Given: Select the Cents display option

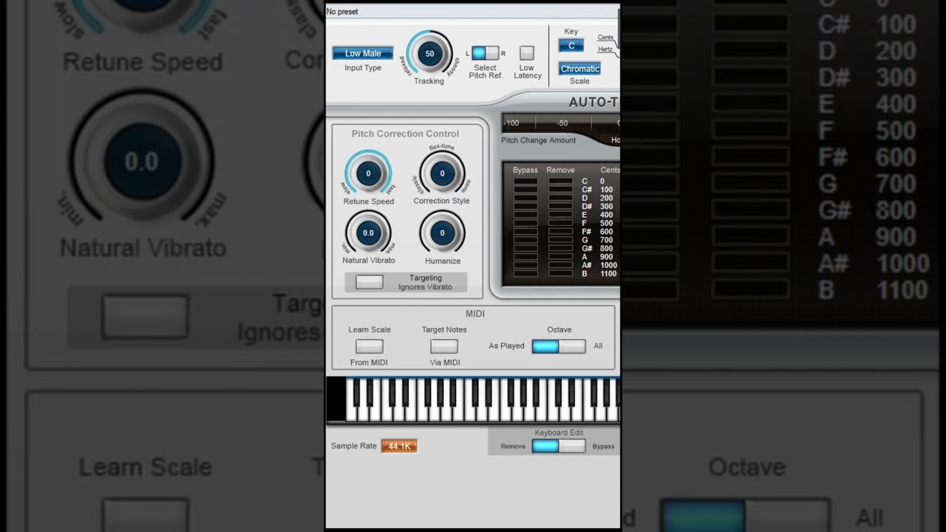Looking at the screenshot, I should pos(605,38).
